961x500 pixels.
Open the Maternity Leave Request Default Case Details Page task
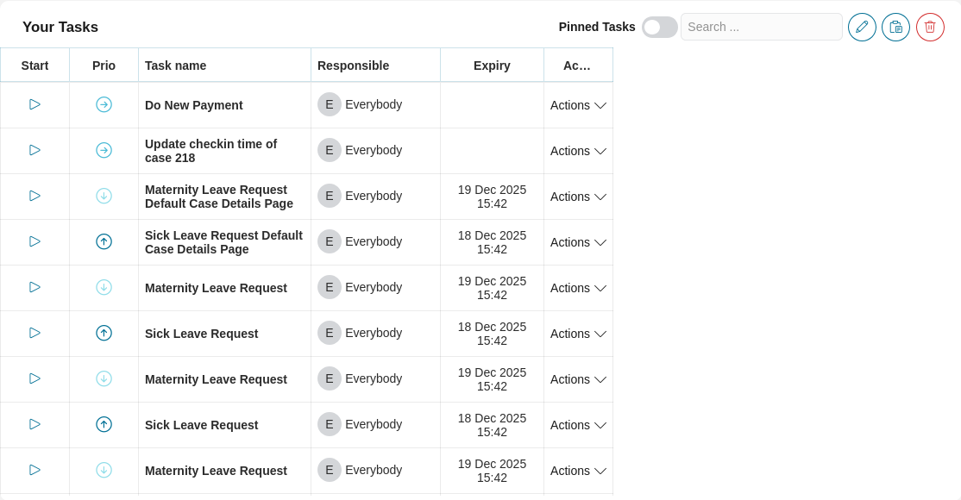pyautogui.click(x=217, y=196)
